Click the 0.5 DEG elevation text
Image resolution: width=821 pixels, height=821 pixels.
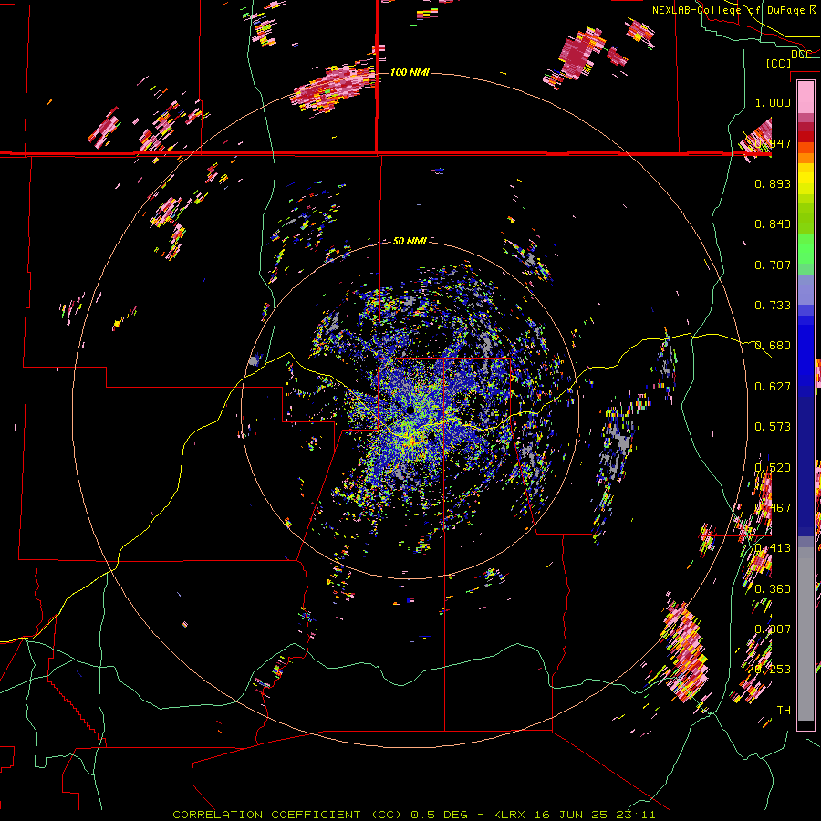coord(439,815)
